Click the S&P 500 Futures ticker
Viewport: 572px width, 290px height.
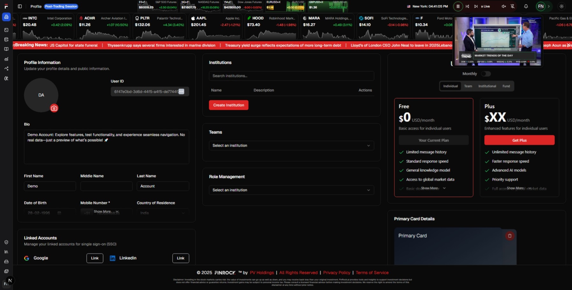(157, 6)
